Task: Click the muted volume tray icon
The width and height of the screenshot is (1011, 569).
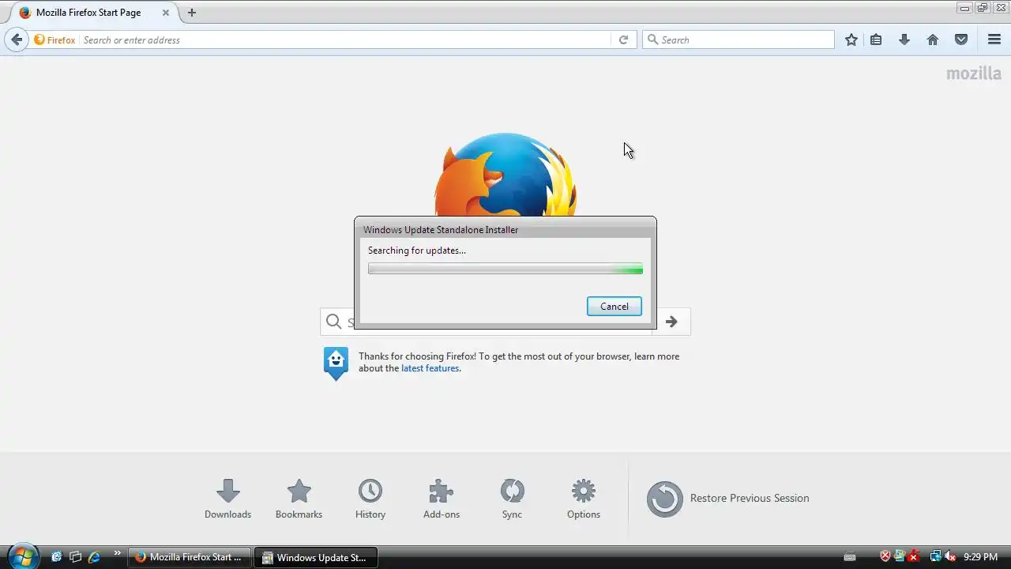Action: [x=950, y=557]
